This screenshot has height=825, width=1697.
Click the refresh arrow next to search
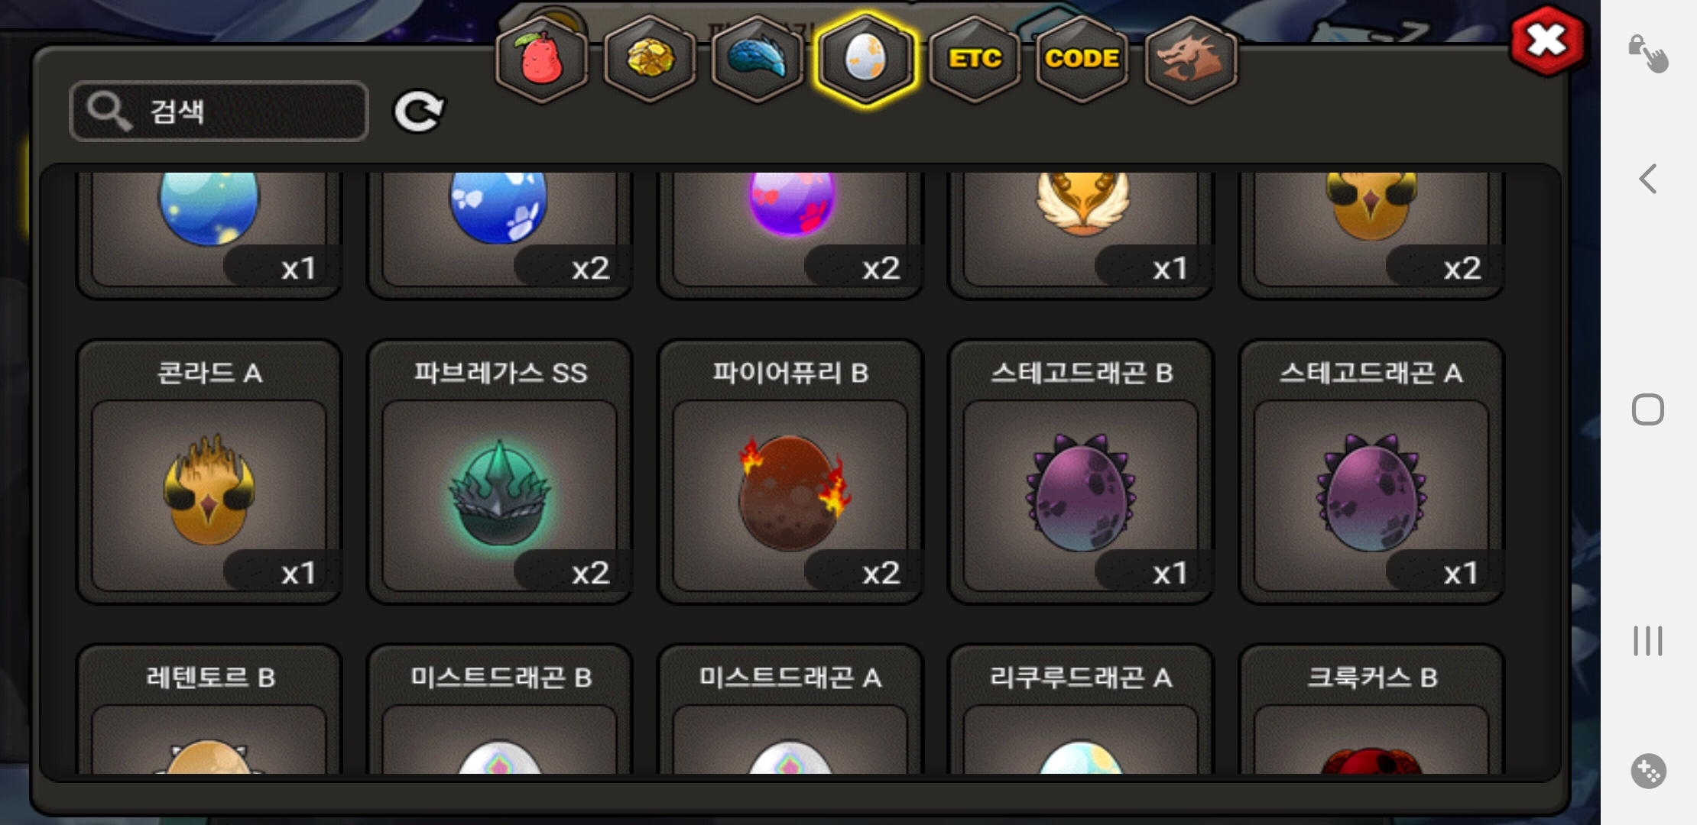pyautogui.click(x=418, y=112)
